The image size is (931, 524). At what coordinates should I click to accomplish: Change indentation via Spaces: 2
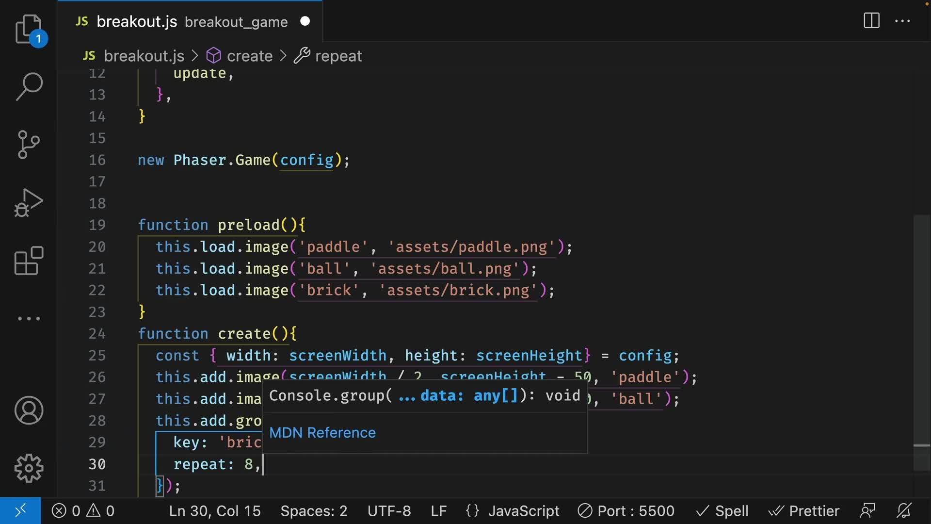[314, 511]
